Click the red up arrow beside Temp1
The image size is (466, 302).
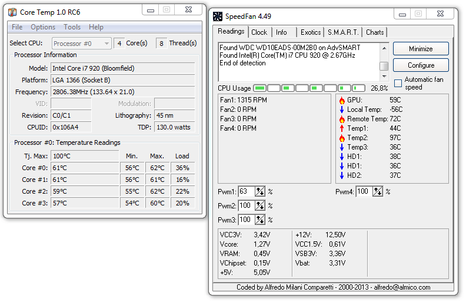tap(342, 128)
